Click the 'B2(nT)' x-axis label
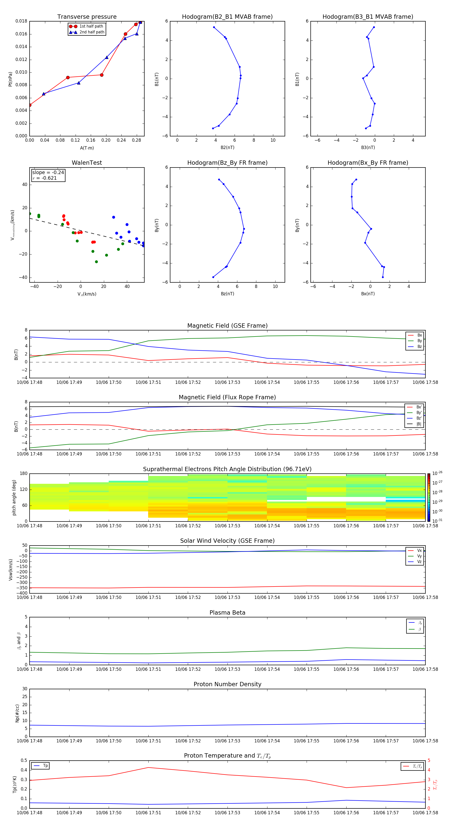Screen dimensions: 455x835 pos(227,148)
